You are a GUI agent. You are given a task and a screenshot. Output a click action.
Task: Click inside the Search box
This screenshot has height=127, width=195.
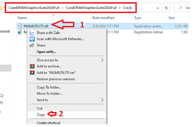pos(182,8)
